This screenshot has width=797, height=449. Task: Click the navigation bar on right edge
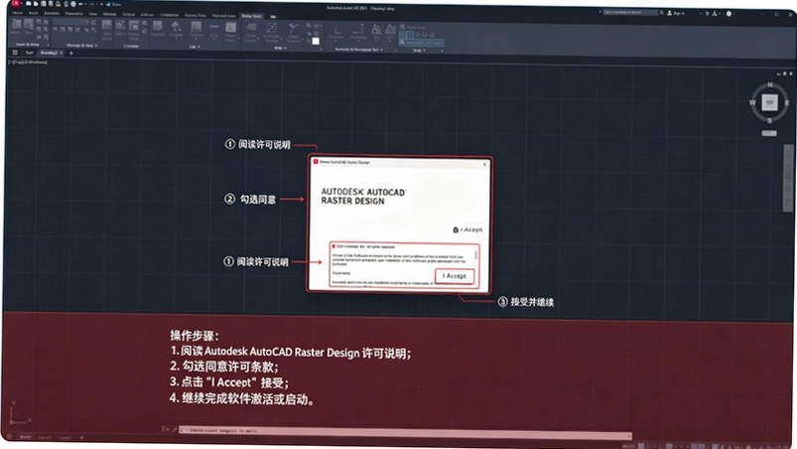point(788,178)
